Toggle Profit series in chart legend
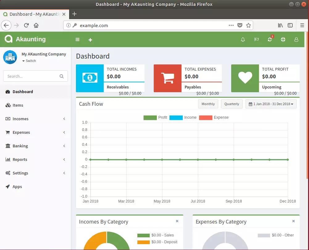 (x=155, y=117)
